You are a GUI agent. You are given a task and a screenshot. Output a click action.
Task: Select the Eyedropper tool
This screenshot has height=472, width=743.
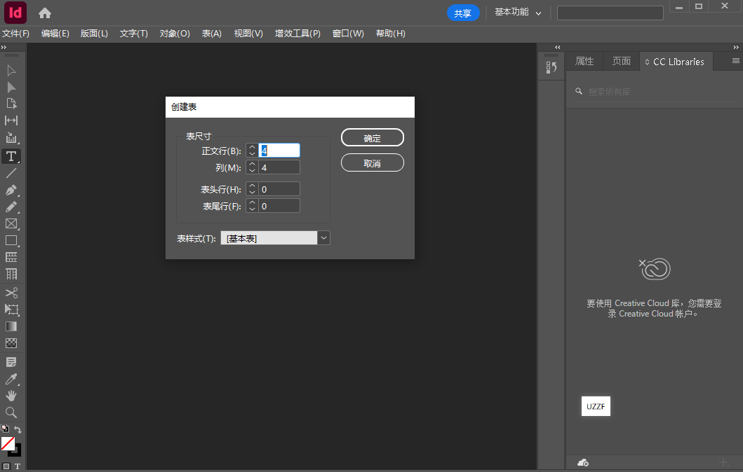coord(11,379)
